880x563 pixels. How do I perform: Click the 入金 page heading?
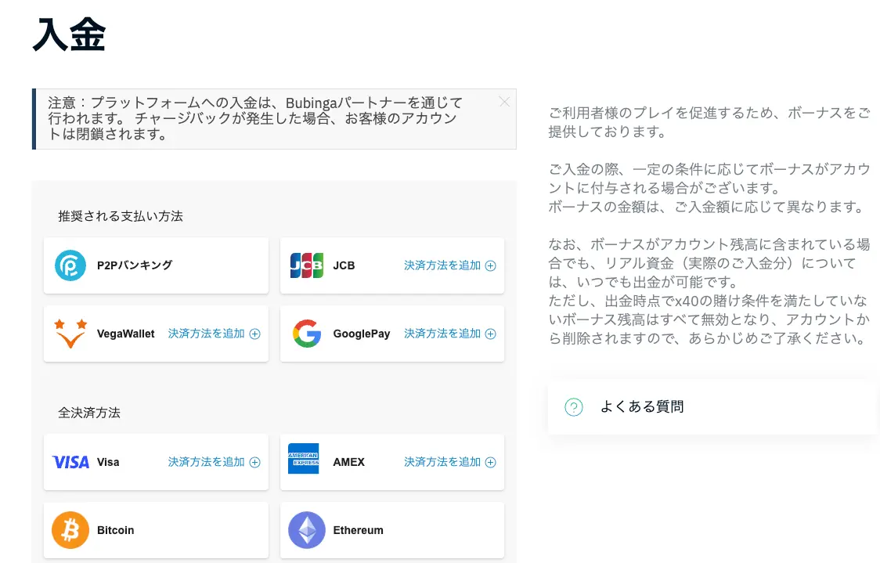[69, 34]
